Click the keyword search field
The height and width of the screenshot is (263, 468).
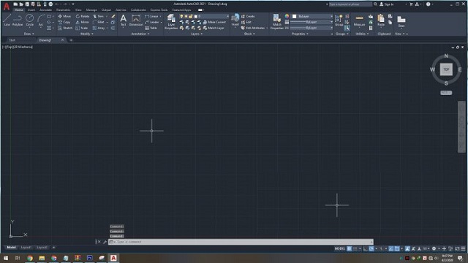click(350, 4)
